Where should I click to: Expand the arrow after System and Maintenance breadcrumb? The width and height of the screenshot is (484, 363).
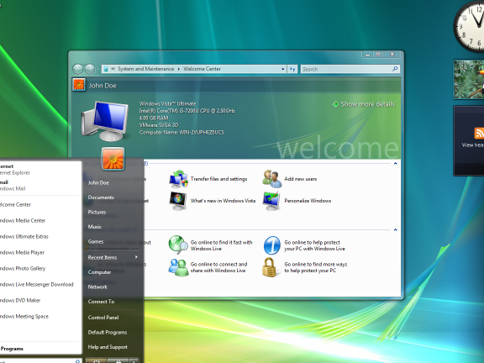[x=179, y=69]
